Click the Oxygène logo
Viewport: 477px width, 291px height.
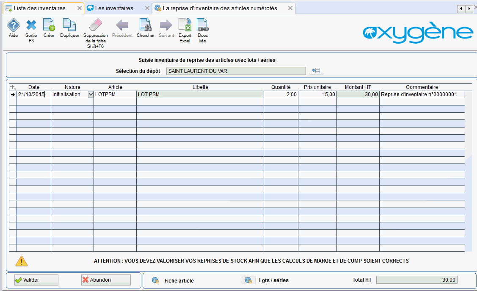pos(418,32)
